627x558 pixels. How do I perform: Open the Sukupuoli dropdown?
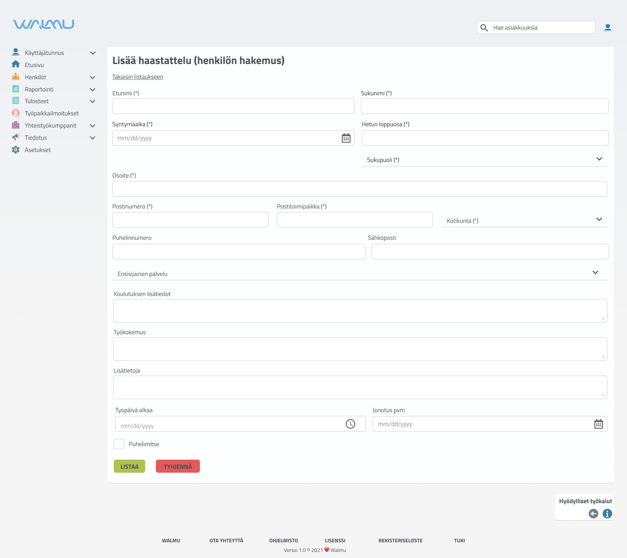600,158
